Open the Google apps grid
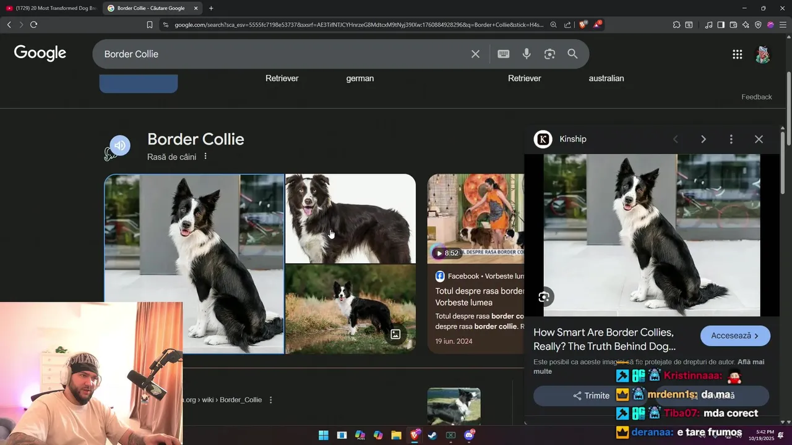 [x=737, y=54]
